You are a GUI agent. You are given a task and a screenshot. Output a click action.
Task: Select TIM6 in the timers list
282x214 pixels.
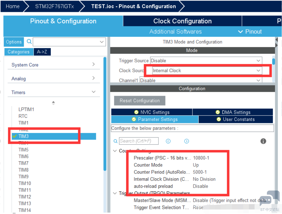tap(23, 157)
